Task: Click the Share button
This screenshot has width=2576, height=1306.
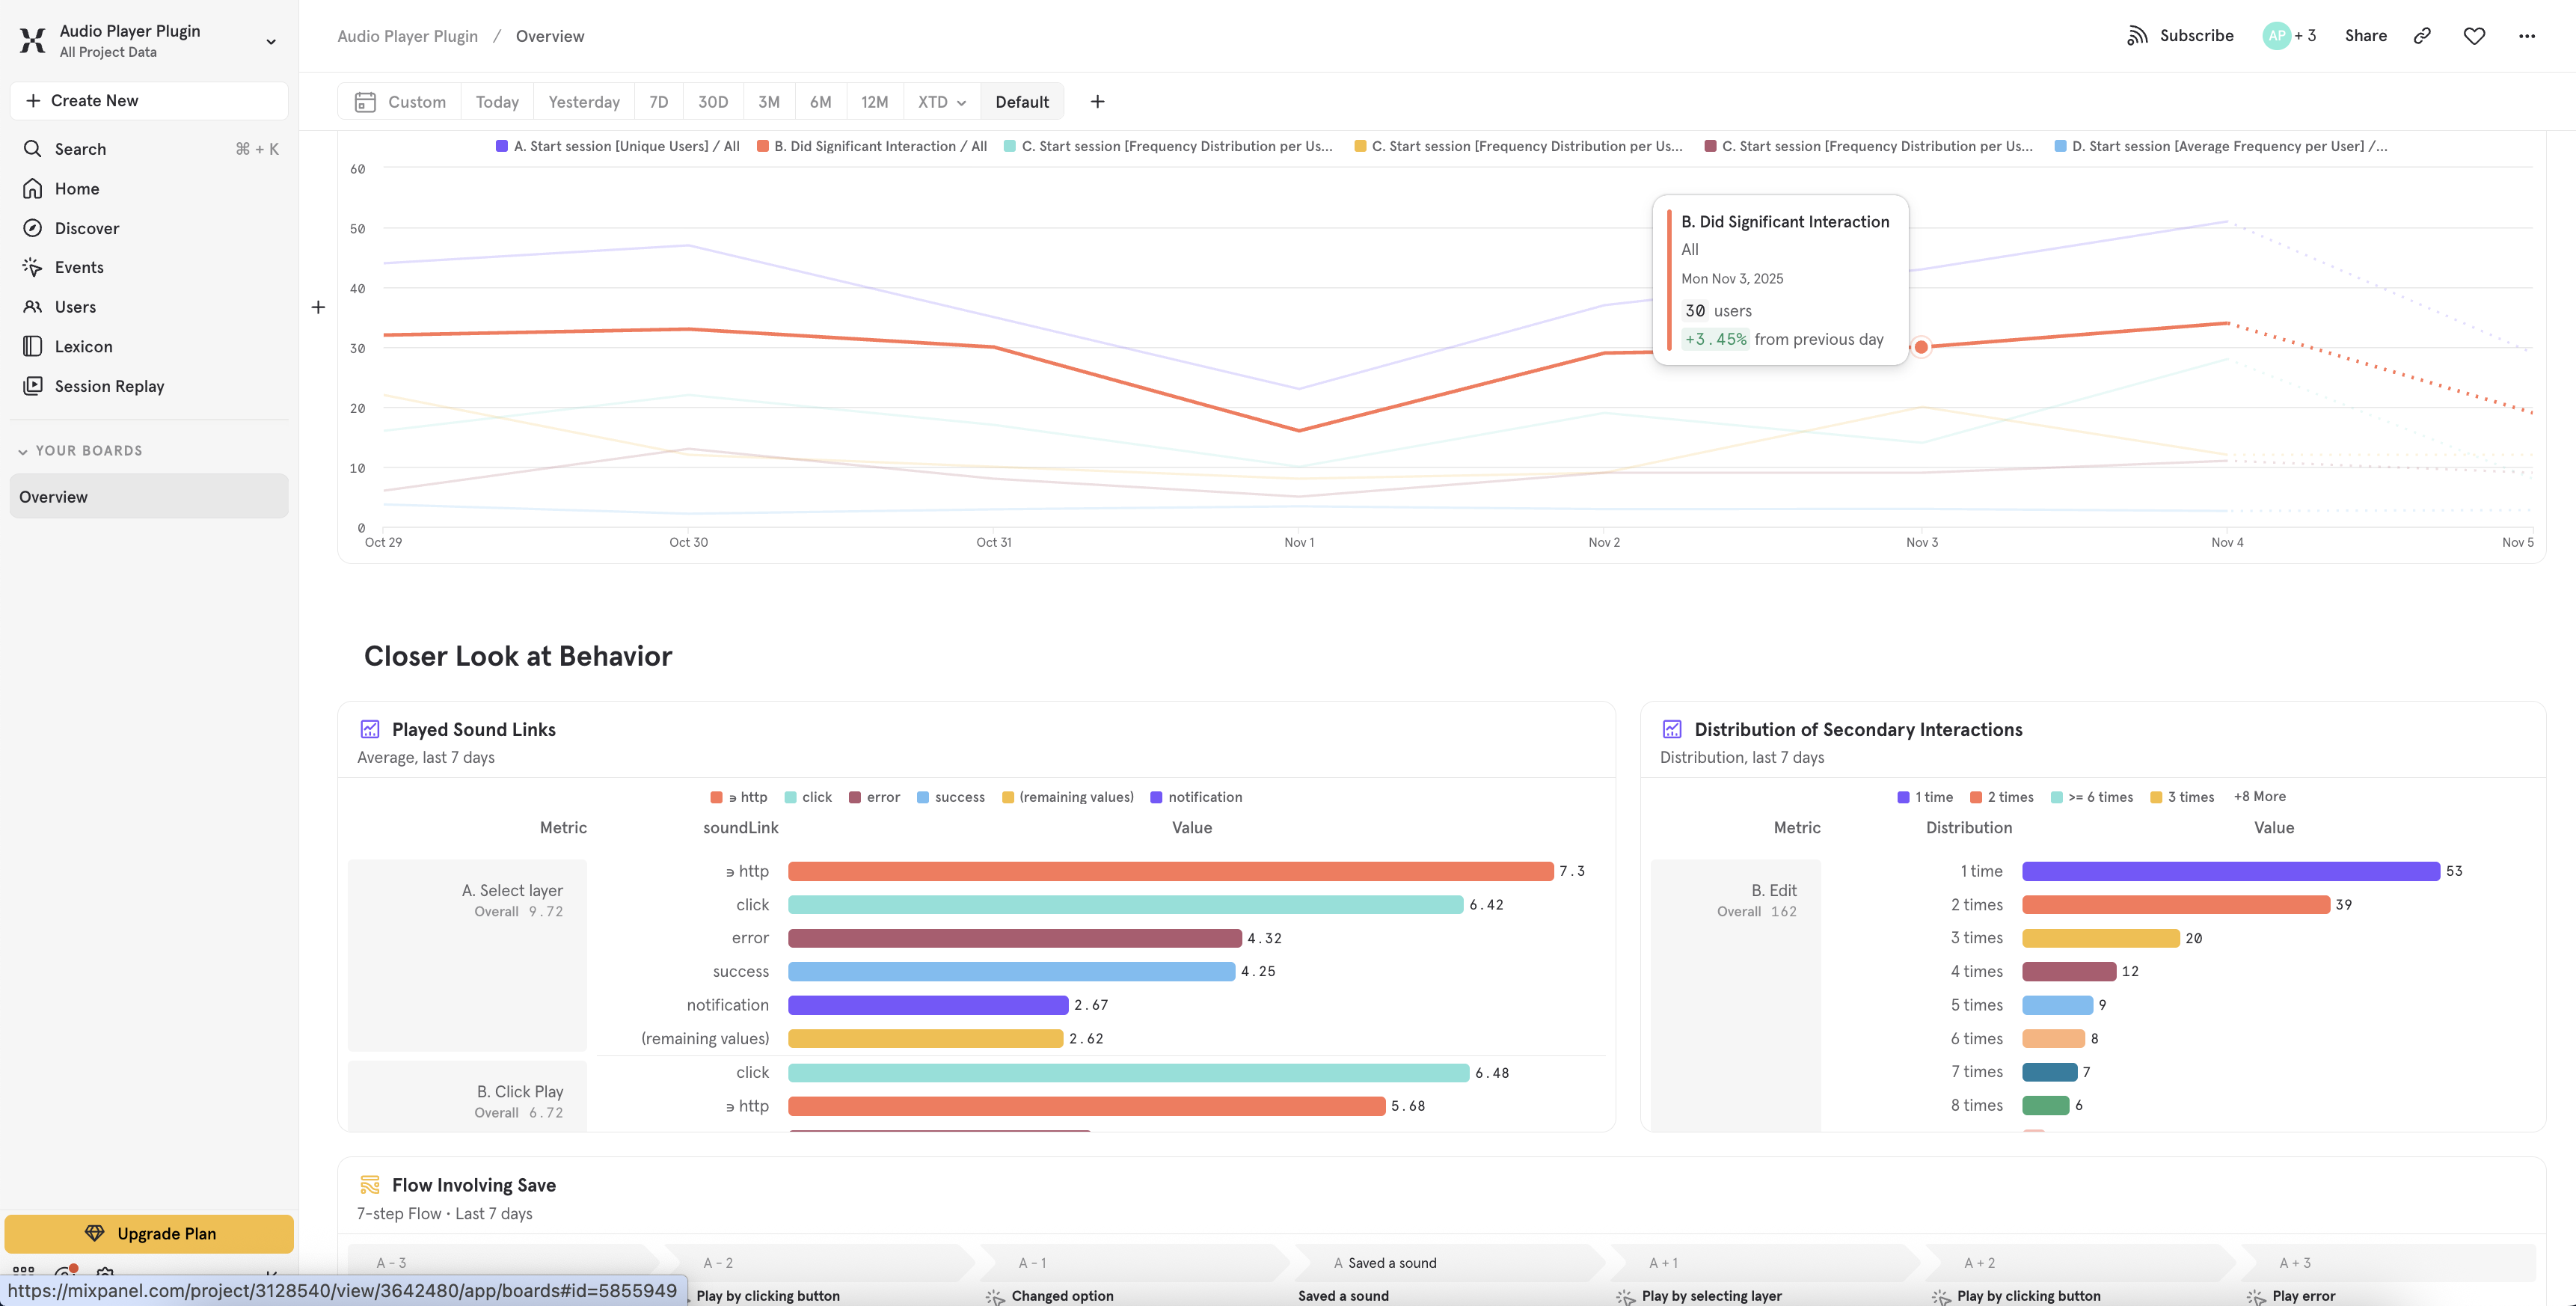Action: pos(2365,36)
